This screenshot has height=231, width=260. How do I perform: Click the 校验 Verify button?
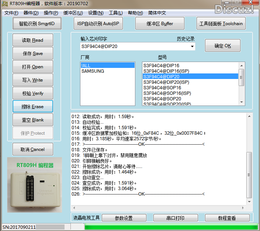coord(33,93)
